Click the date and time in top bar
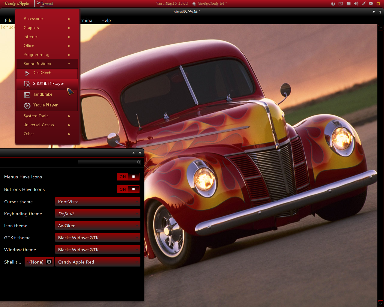The width and height of the screenshot is (384, 307). coord(172,4)
